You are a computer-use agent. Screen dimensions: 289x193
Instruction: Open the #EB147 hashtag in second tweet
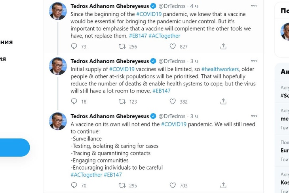click(162, 91)
